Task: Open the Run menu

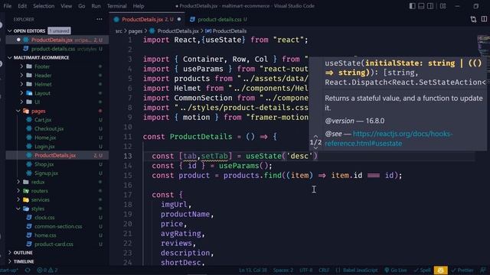Action: tap(96, 6)
